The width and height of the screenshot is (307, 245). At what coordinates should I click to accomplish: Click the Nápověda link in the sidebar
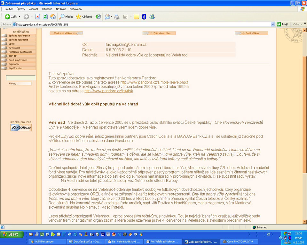click(19, 64)
